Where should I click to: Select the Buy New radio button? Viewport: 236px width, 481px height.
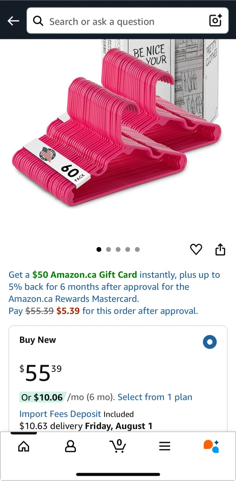pyautogui.click(x=210, y=342)
